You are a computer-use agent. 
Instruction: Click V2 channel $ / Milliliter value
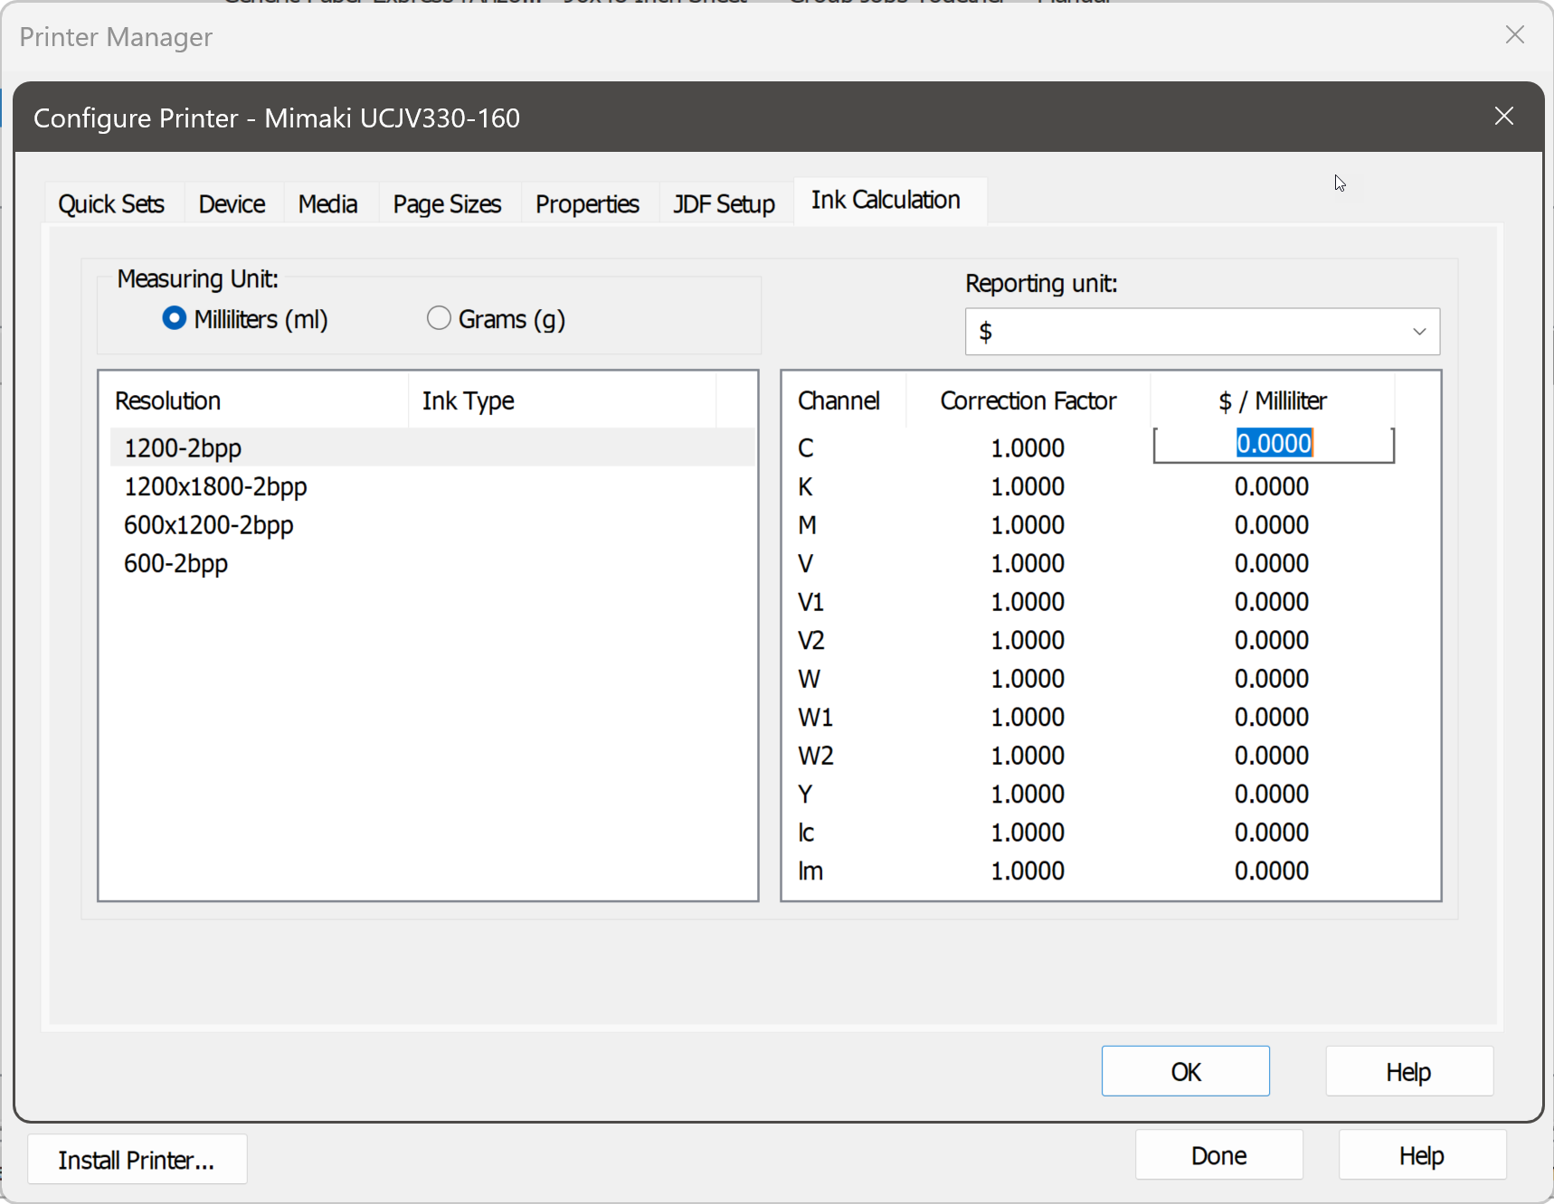[1272, 640]
